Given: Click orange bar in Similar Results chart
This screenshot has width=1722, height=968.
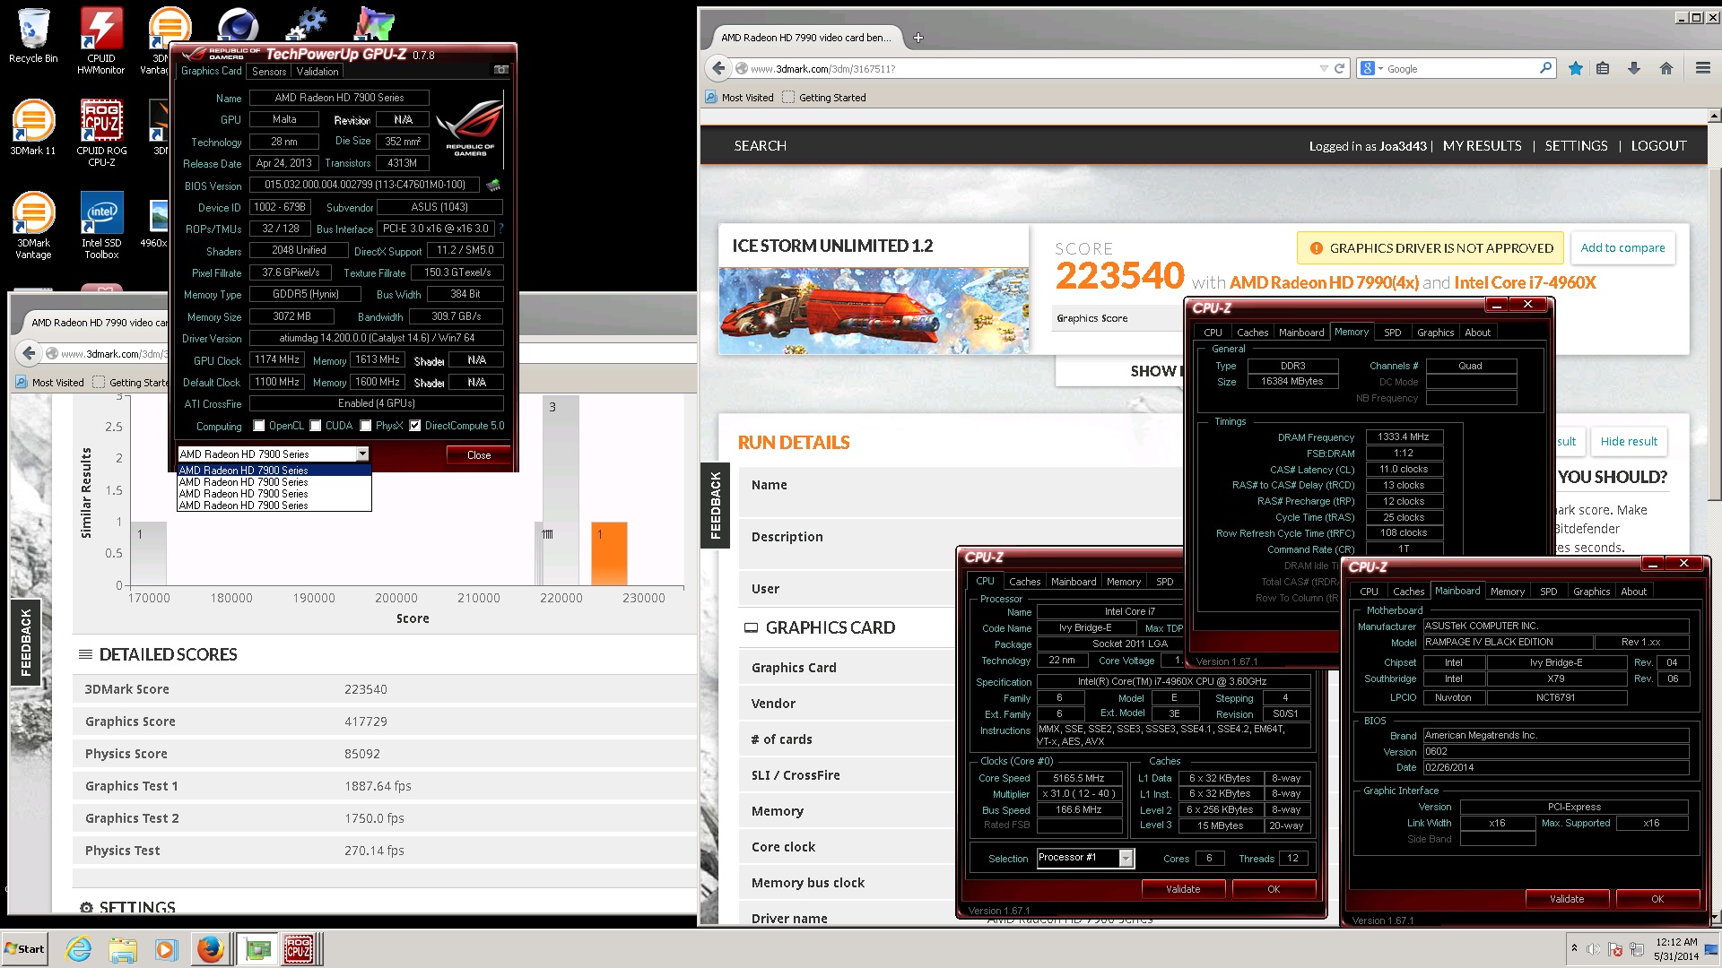Looking at the screenshot, I should pyautogui.click(x=609, y=553).
